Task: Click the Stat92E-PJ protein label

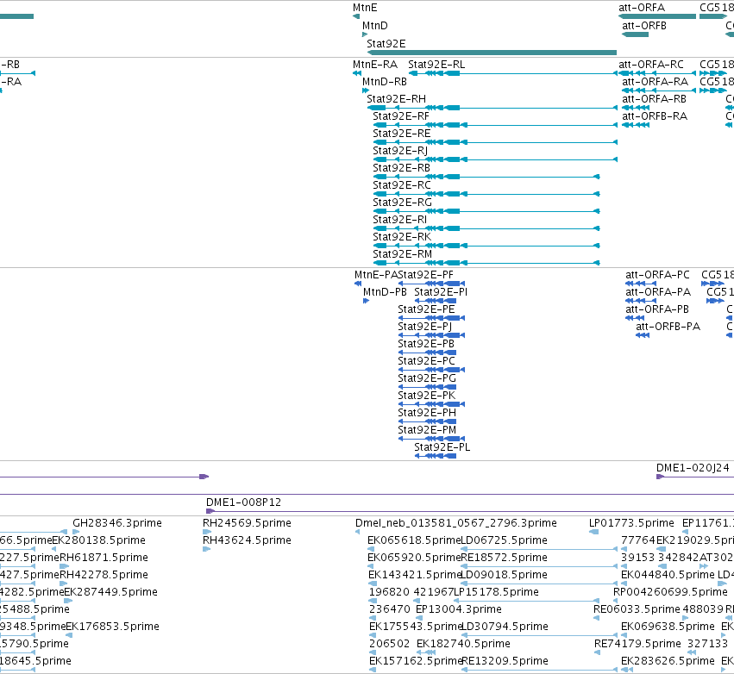Action: (424, 327)
